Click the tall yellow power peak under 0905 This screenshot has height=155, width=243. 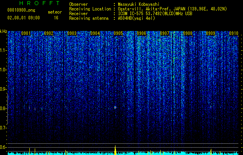[x=115, y=150]
